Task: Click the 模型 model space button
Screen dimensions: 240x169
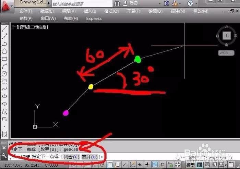Action: [191, 165]
